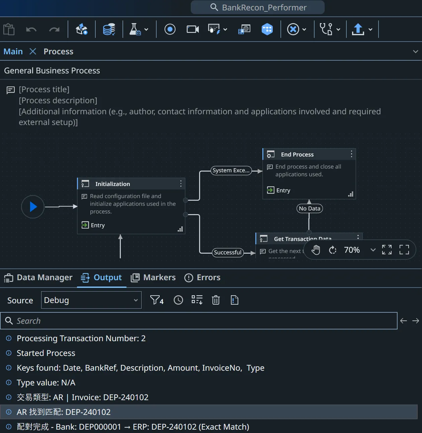Image resolution: width=422 pixels, height=433 pixels.
Task: Export the log as a report file
Action: tap(235, 300)
